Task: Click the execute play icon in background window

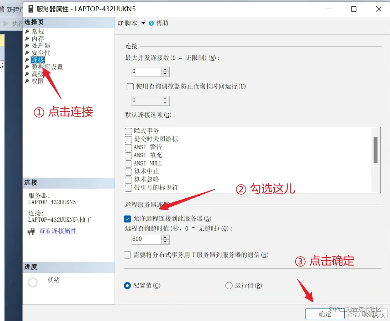Action: coord(5,23)
